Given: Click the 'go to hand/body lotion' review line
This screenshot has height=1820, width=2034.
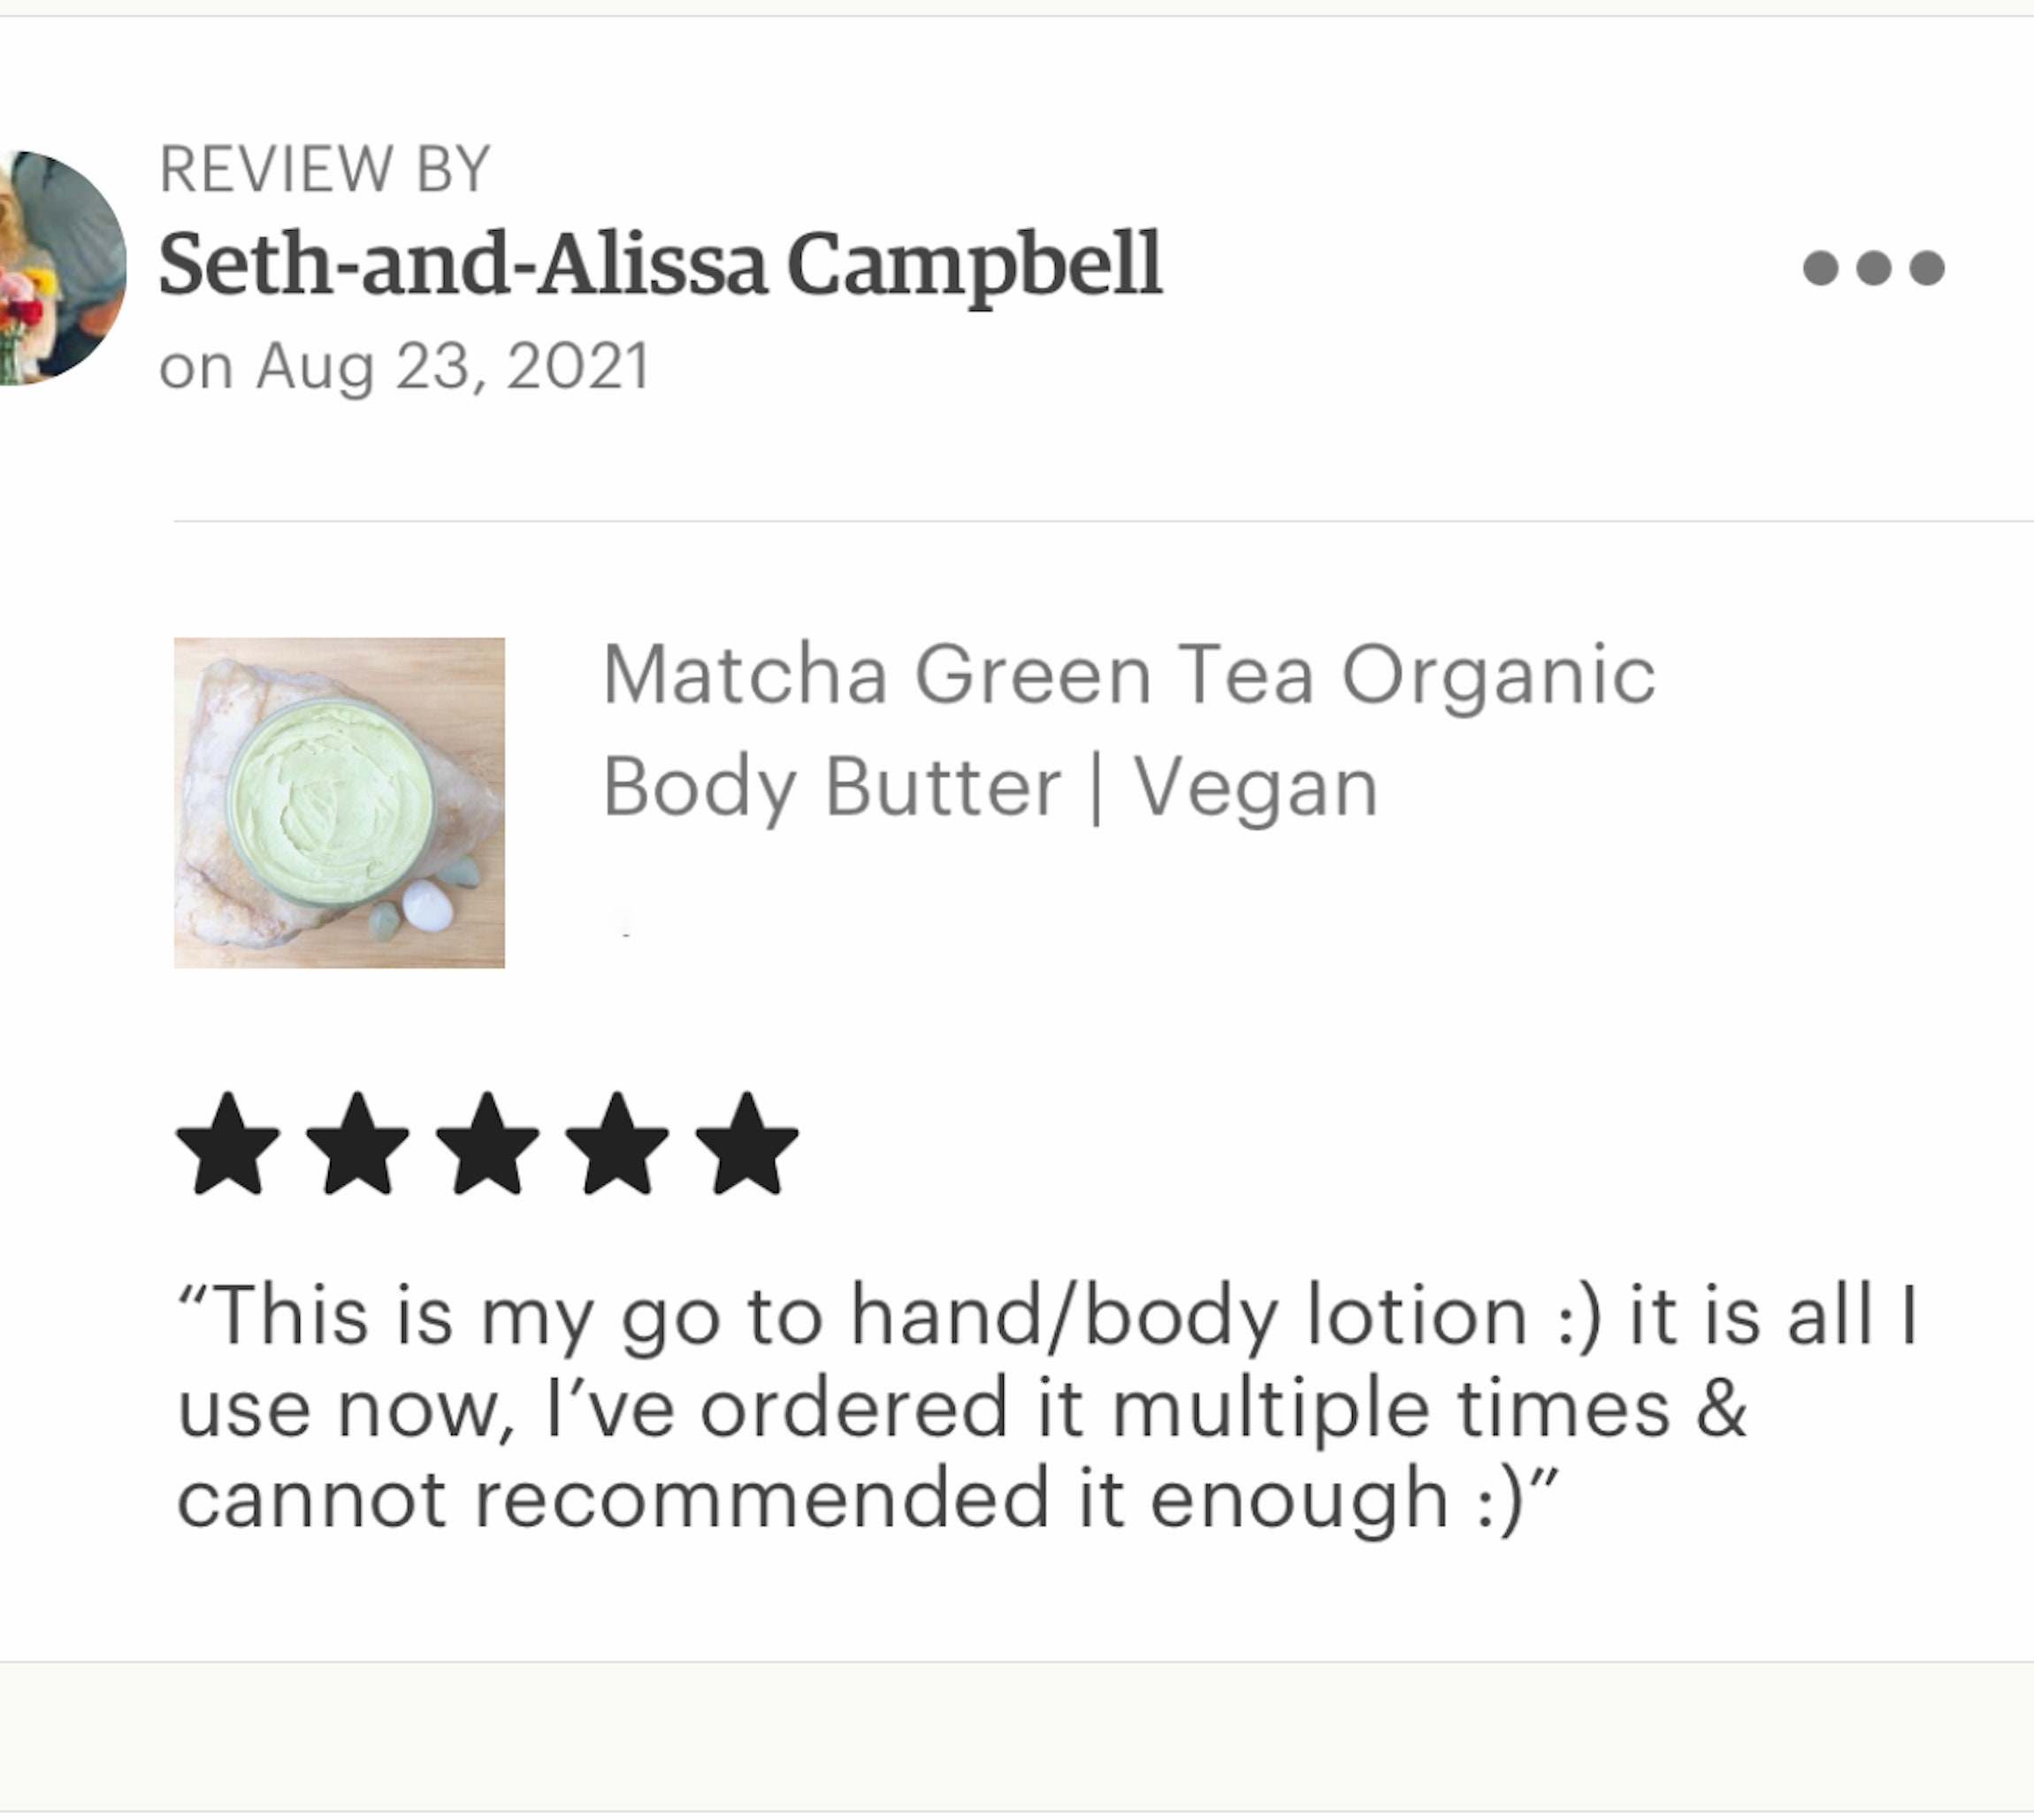Looking at the screenshot, I should point(1047,1315).
